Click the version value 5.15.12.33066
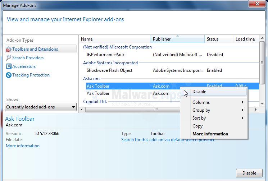Viewport: 268px width, 181px height. pyautogui.click(x=47, y=134)
